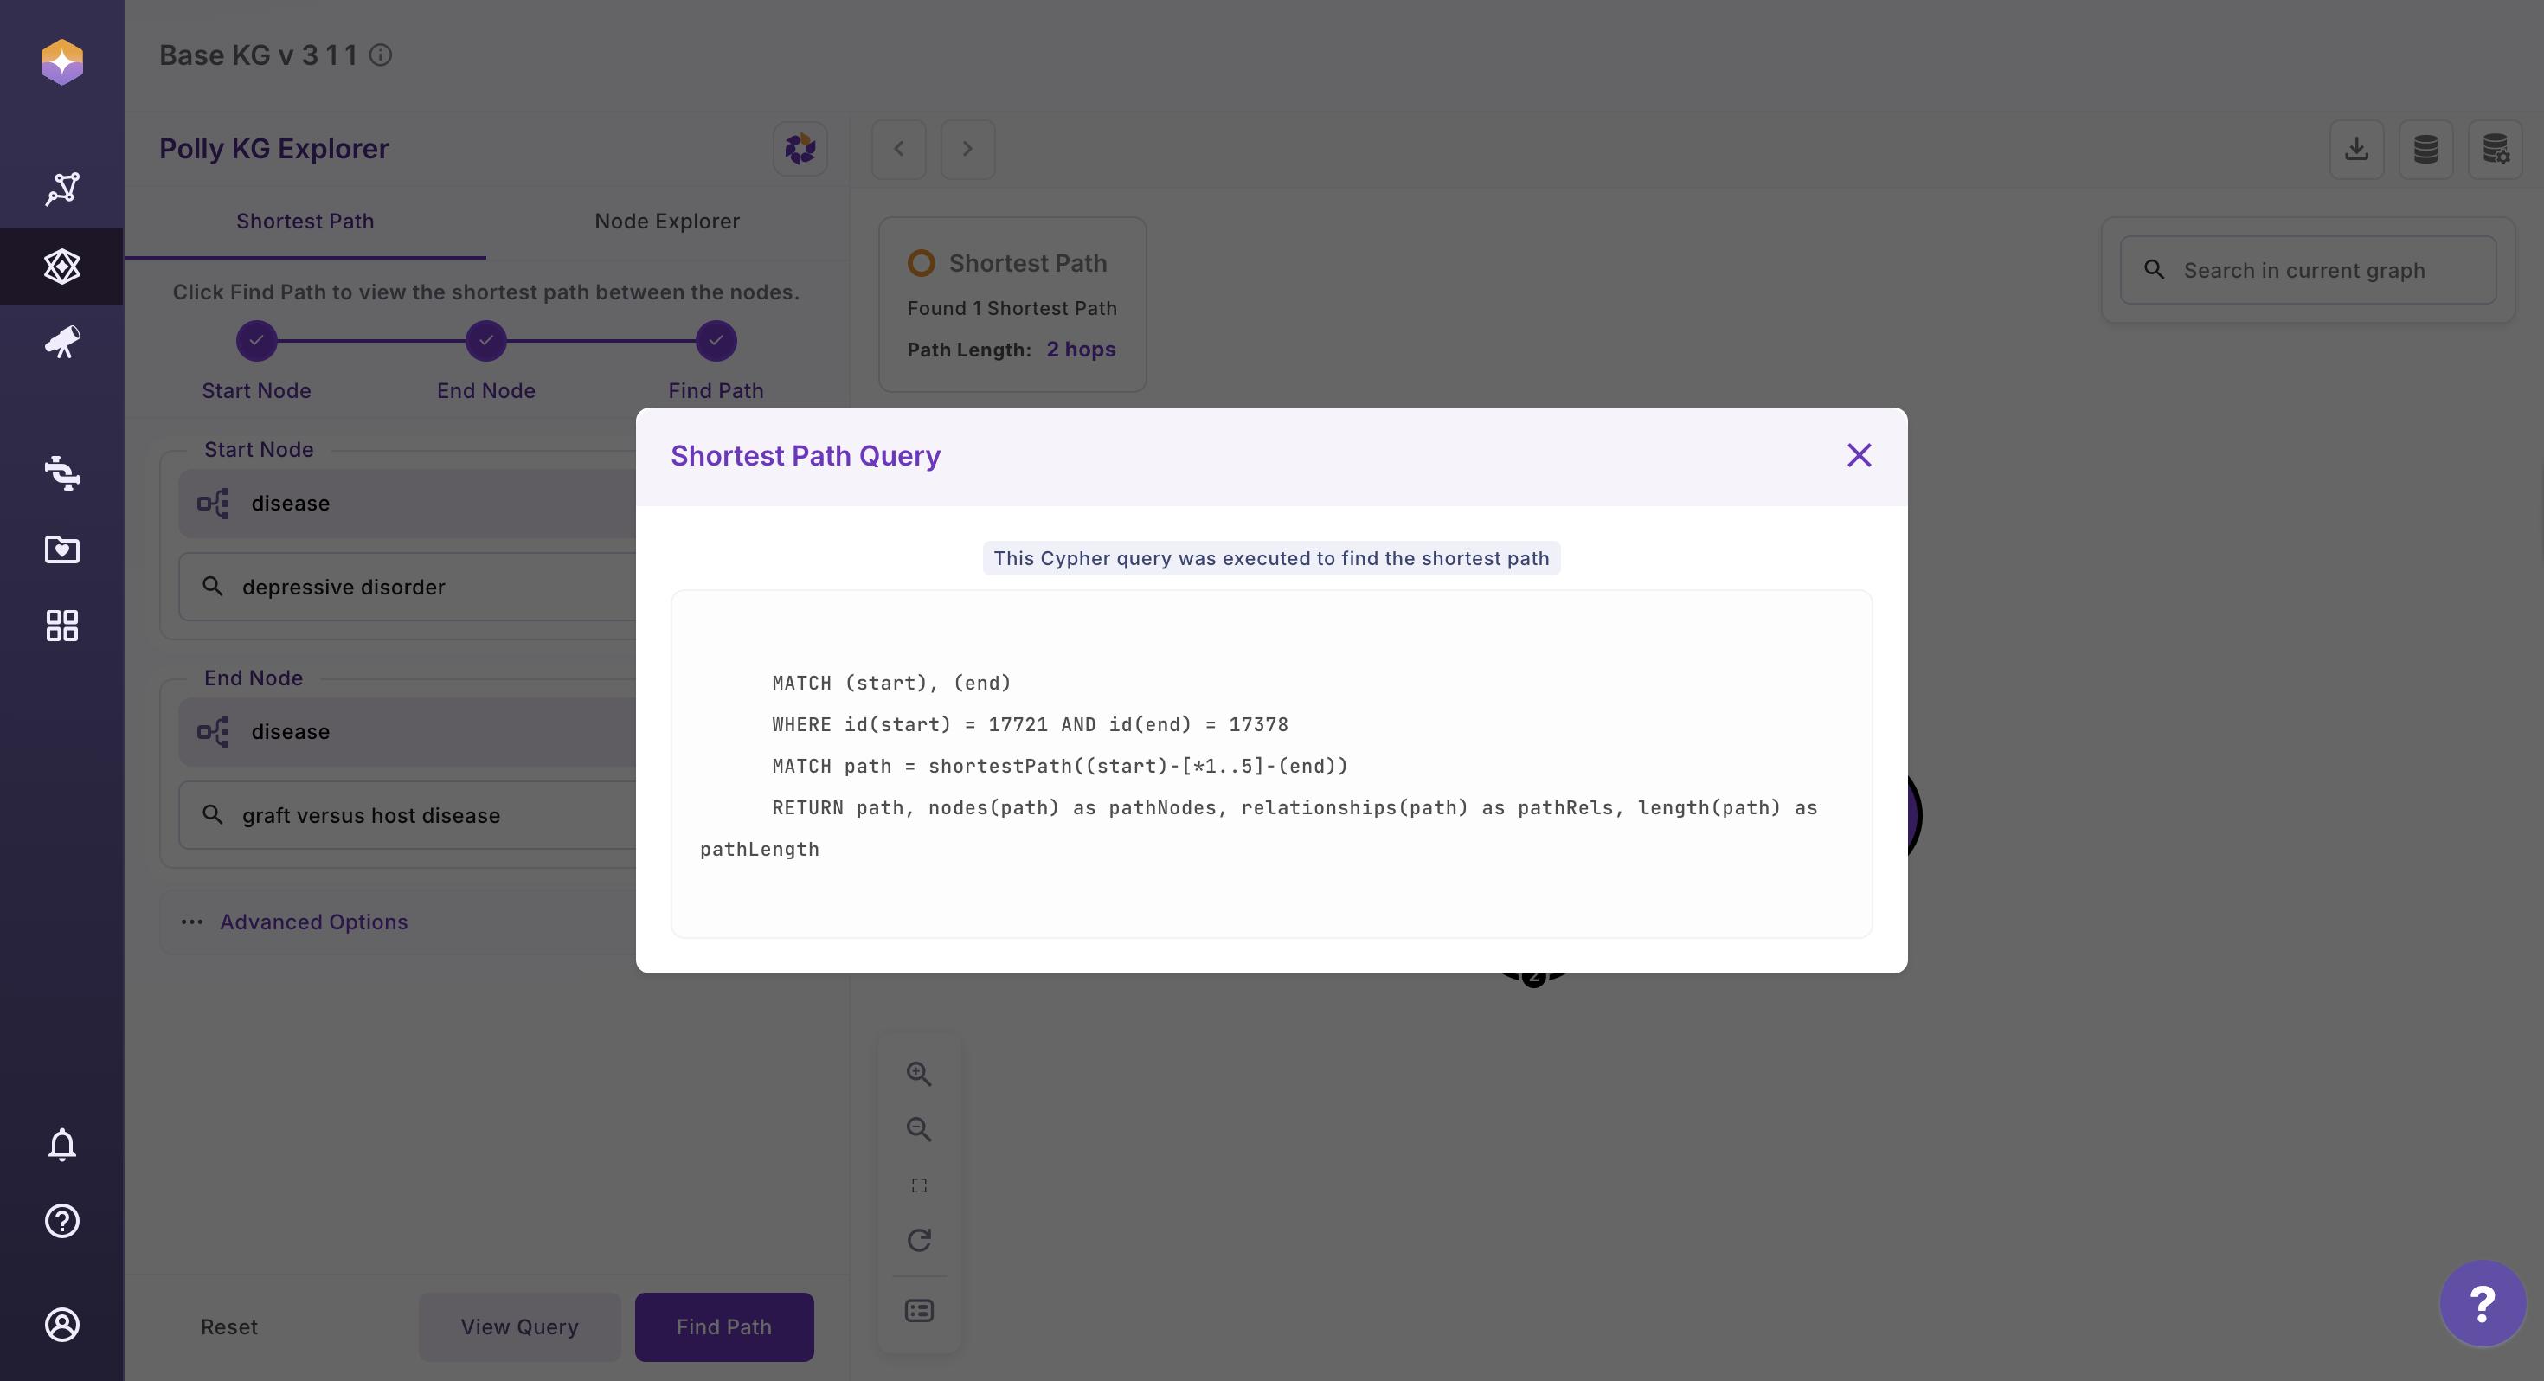
Task: Click the Find Path button
Action: pyautogui.click(x=724, y=1326)
